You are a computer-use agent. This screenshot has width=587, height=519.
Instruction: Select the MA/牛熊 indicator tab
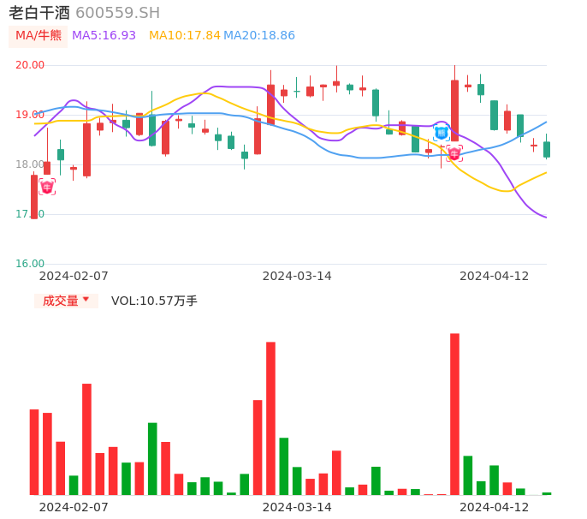coord(39,36)
